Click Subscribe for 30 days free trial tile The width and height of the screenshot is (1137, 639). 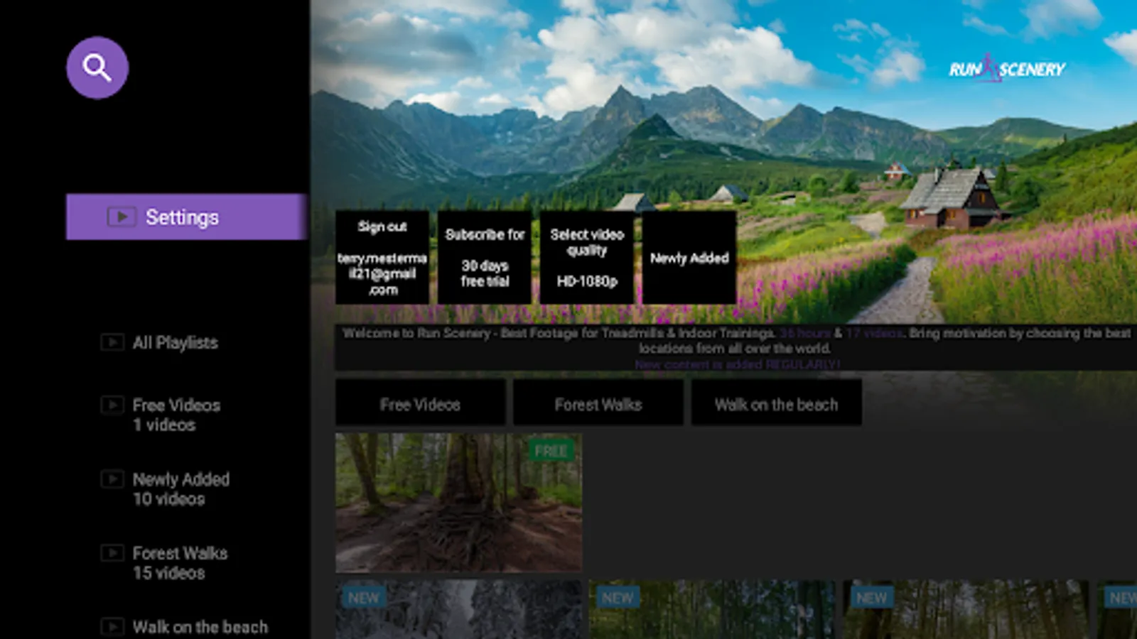pyautogui.click(x=485, y=257)
